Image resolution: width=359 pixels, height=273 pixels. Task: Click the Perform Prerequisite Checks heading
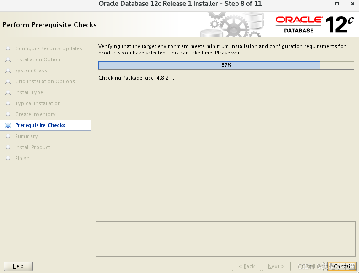tap(50, 25)
